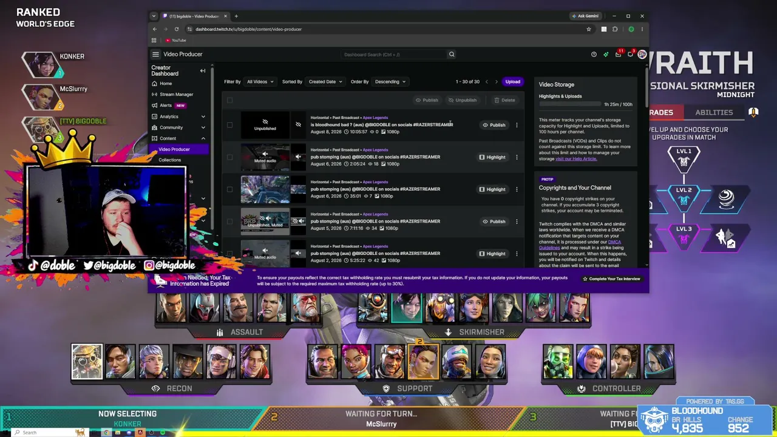Highlight the August 2 5:25:22 video

click(492, 254)
